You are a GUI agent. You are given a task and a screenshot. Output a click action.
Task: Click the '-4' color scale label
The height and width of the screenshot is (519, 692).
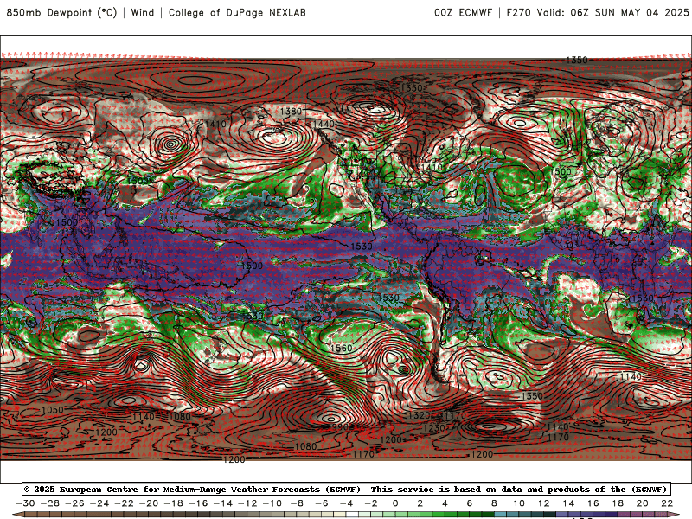tap(347, 503)
